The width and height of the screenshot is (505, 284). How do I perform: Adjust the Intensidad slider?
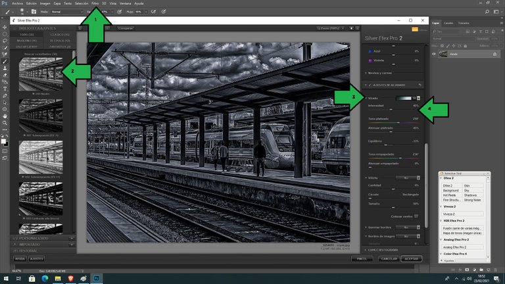(393, 110)
